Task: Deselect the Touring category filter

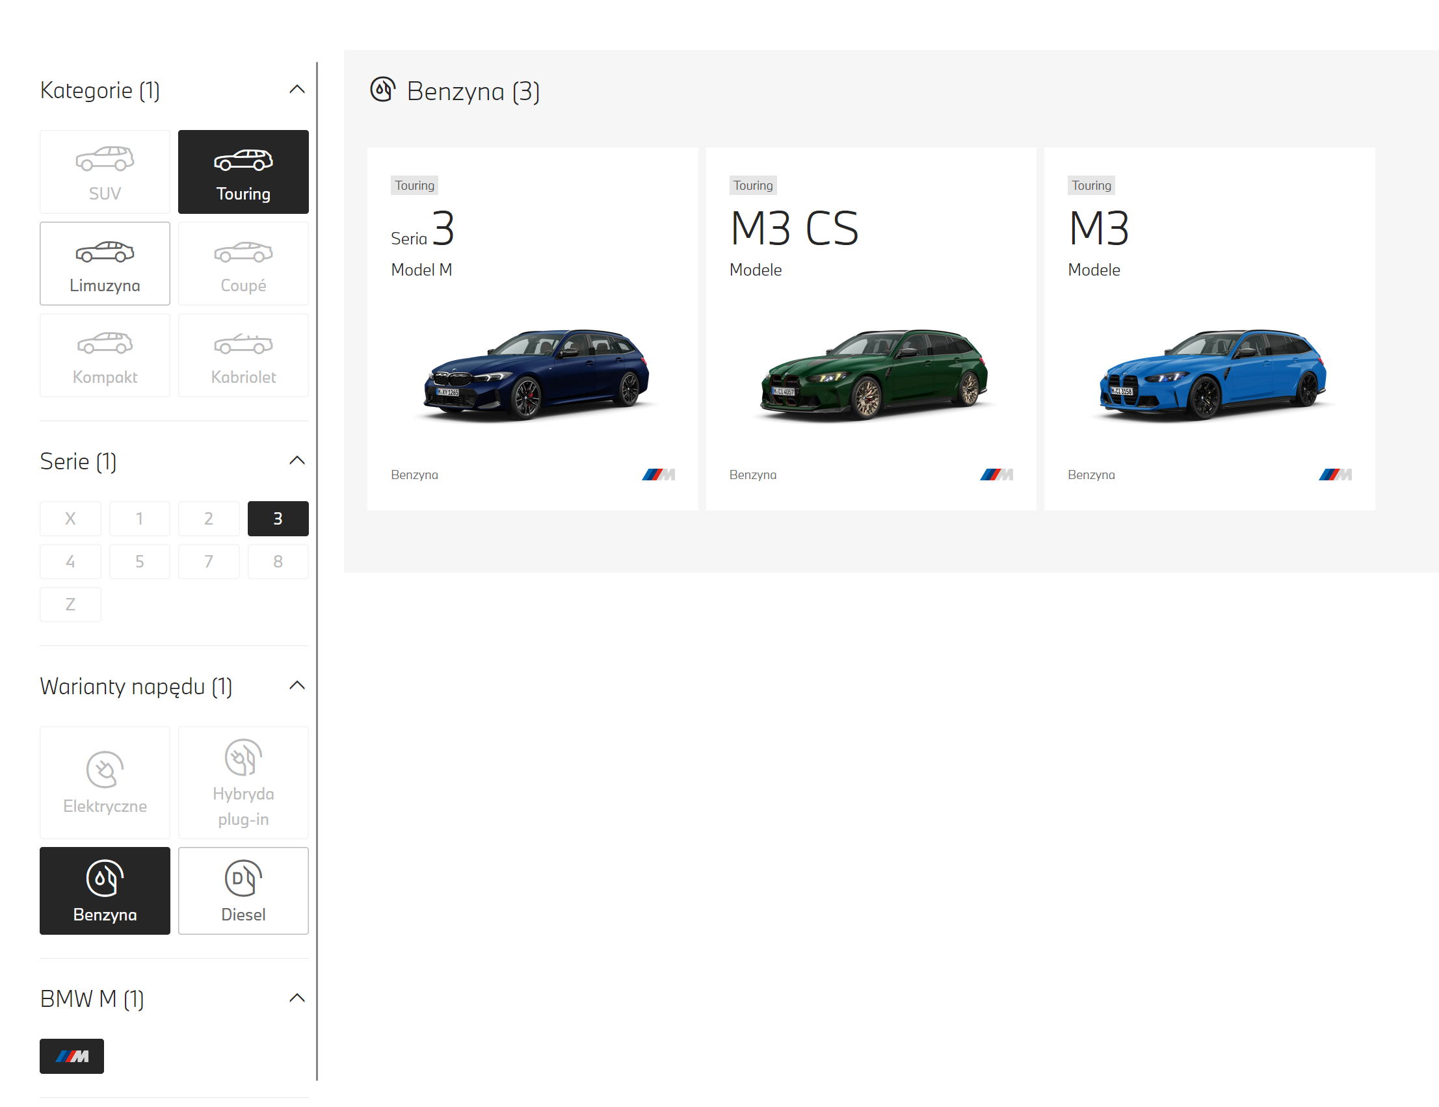Action: [243, 172]
